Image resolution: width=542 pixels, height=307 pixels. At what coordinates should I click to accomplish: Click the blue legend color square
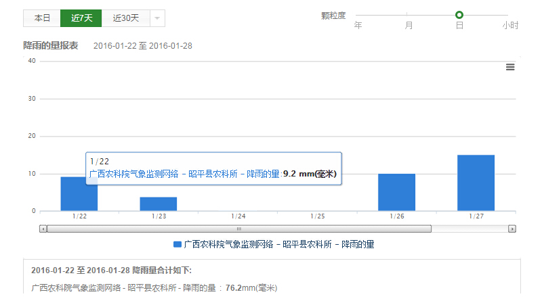[x=177, y=244]
